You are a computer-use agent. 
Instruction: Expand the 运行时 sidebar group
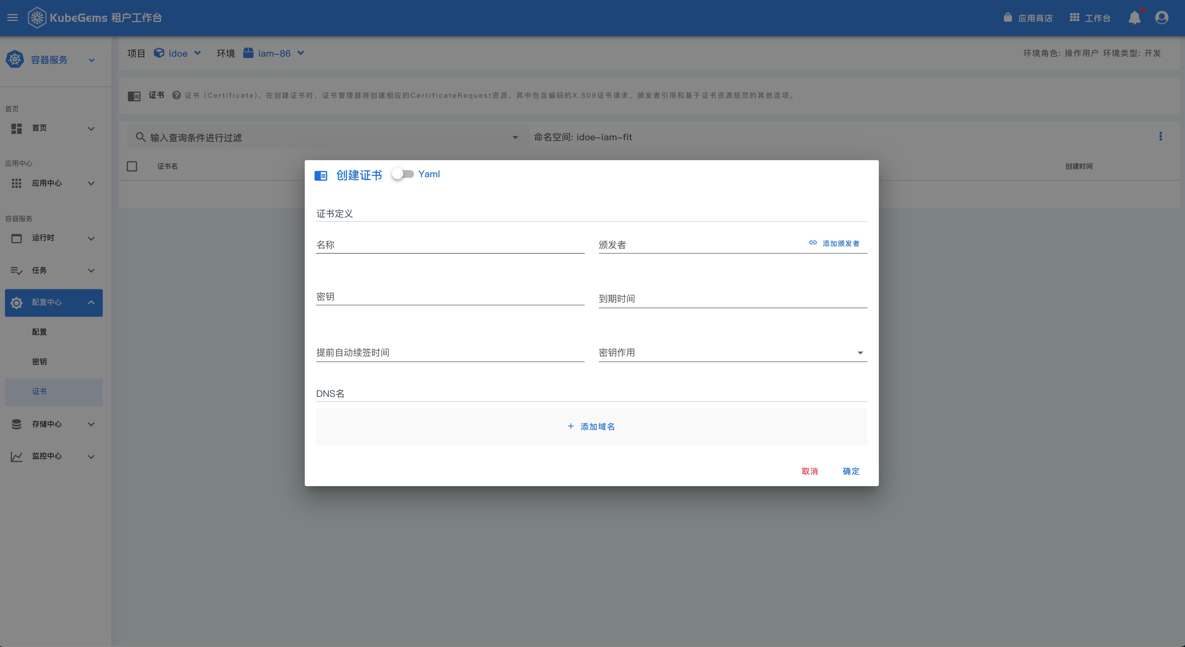(x=91, y=238)
